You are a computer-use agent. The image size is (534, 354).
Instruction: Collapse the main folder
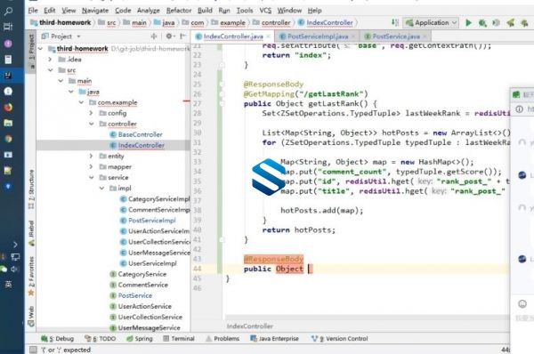pyautogui.click(x=61, y=81)
